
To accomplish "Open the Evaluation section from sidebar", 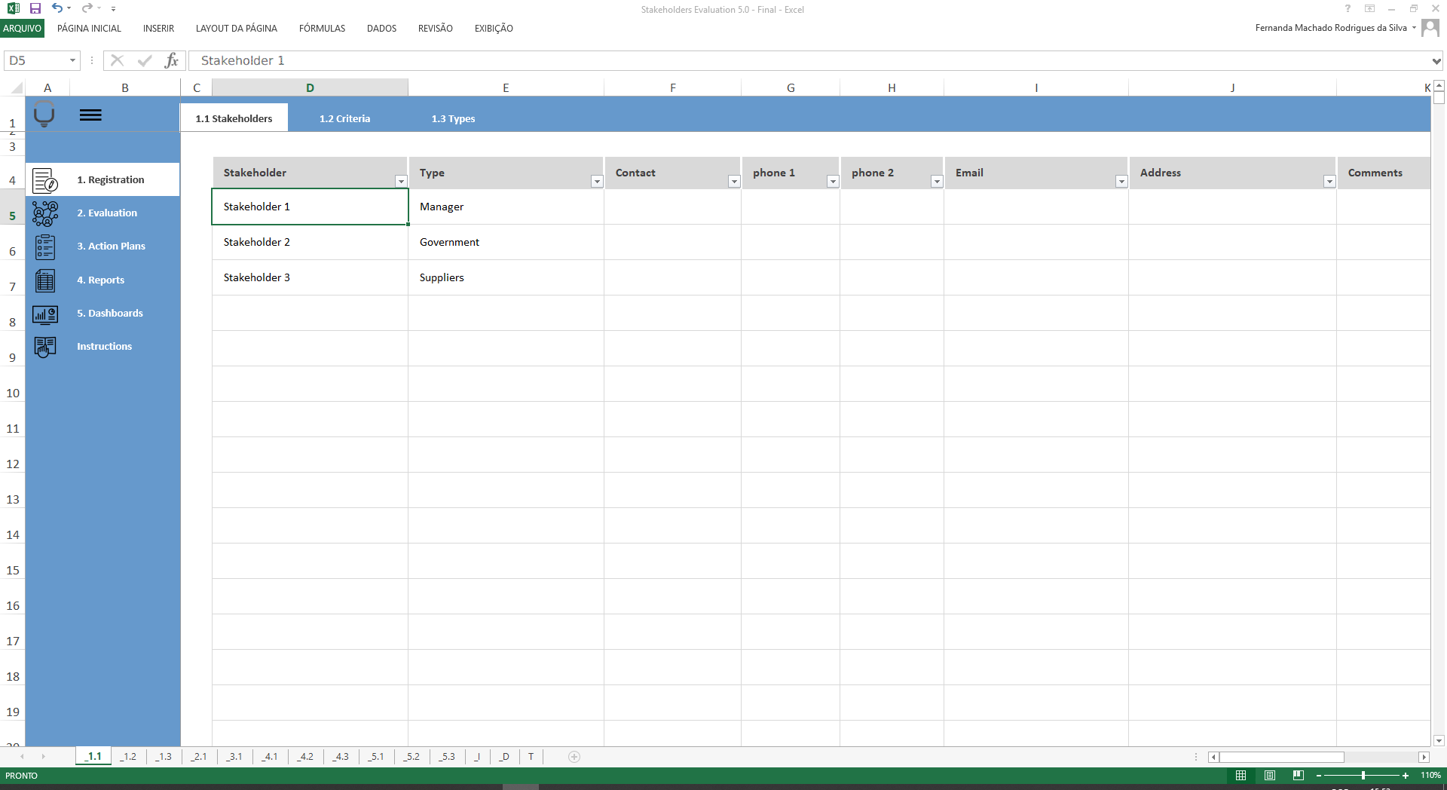I will [106, 213].
